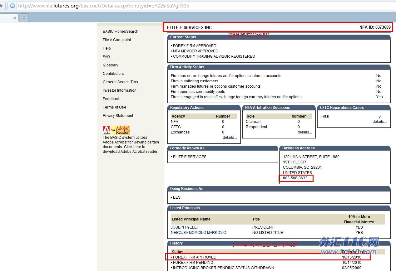Click Exchanges row in Regulatory Actions
Screen dimensions: 396x271
(204, 132)
